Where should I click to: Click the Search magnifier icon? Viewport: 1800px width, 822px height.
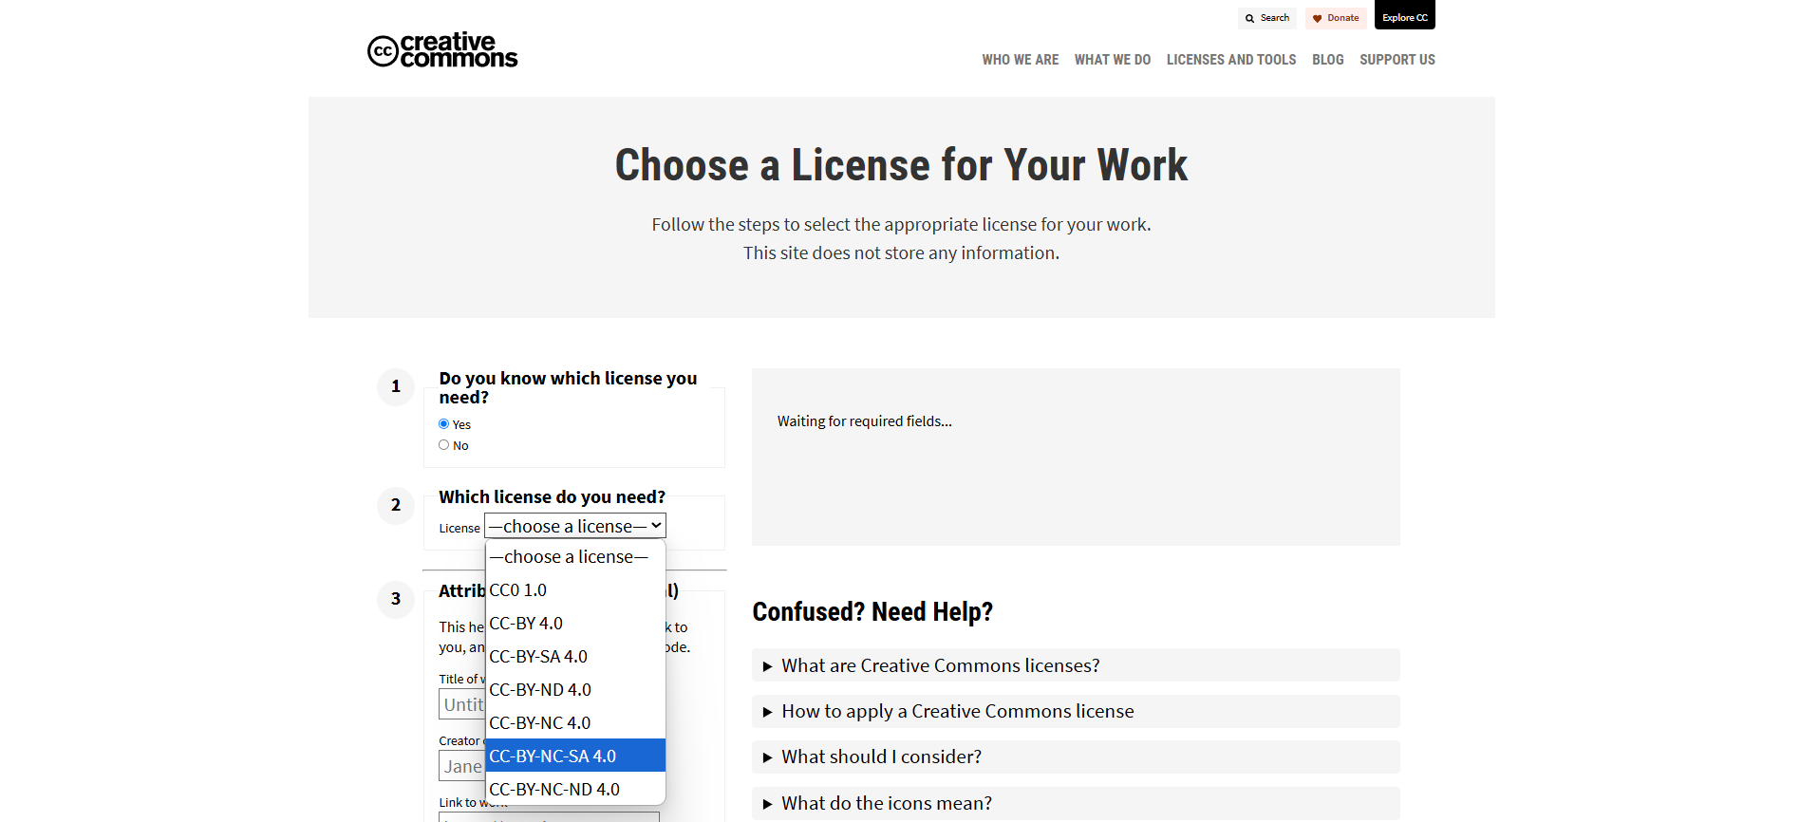tap(1250, 18)
